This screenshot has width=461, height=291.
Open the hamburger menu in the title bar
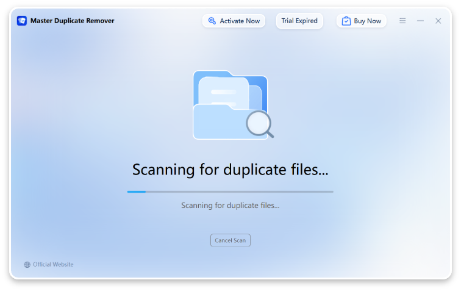[402, 21]
